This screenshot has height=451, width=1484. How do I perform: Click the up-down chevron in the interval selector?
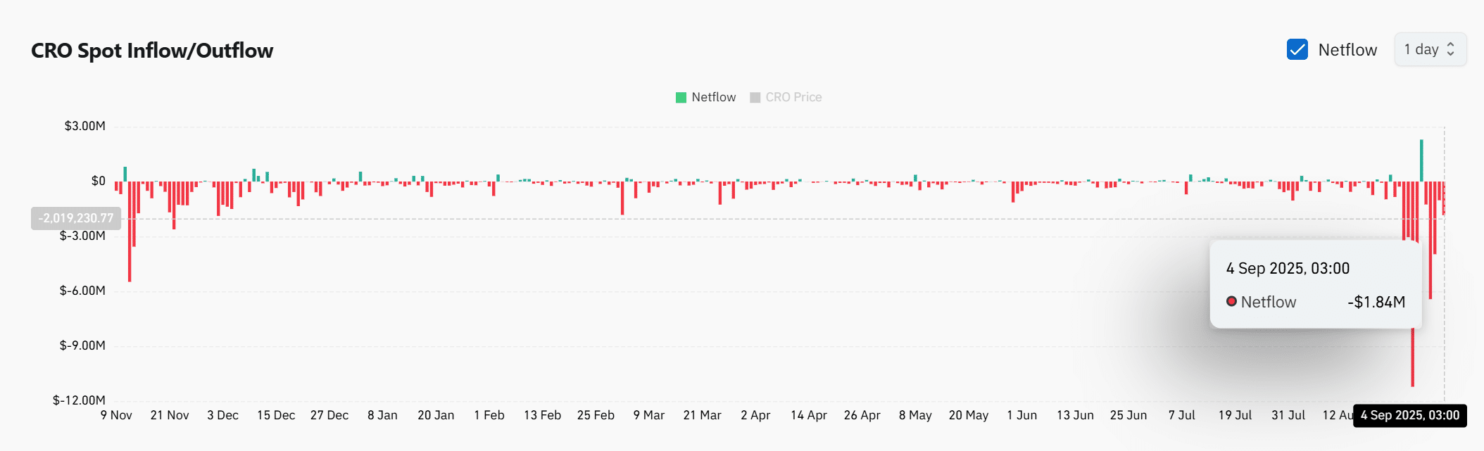tap(1450, 50)
